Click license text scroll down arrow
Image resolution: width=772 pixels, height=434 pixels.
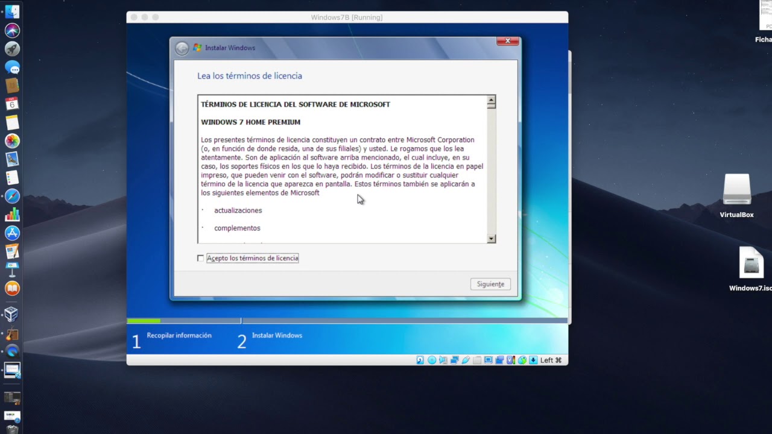[492, 239]
